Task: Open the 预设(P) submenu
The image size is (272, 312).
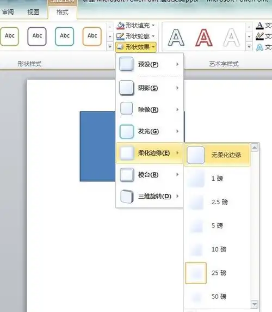Action: click(149, 64)
